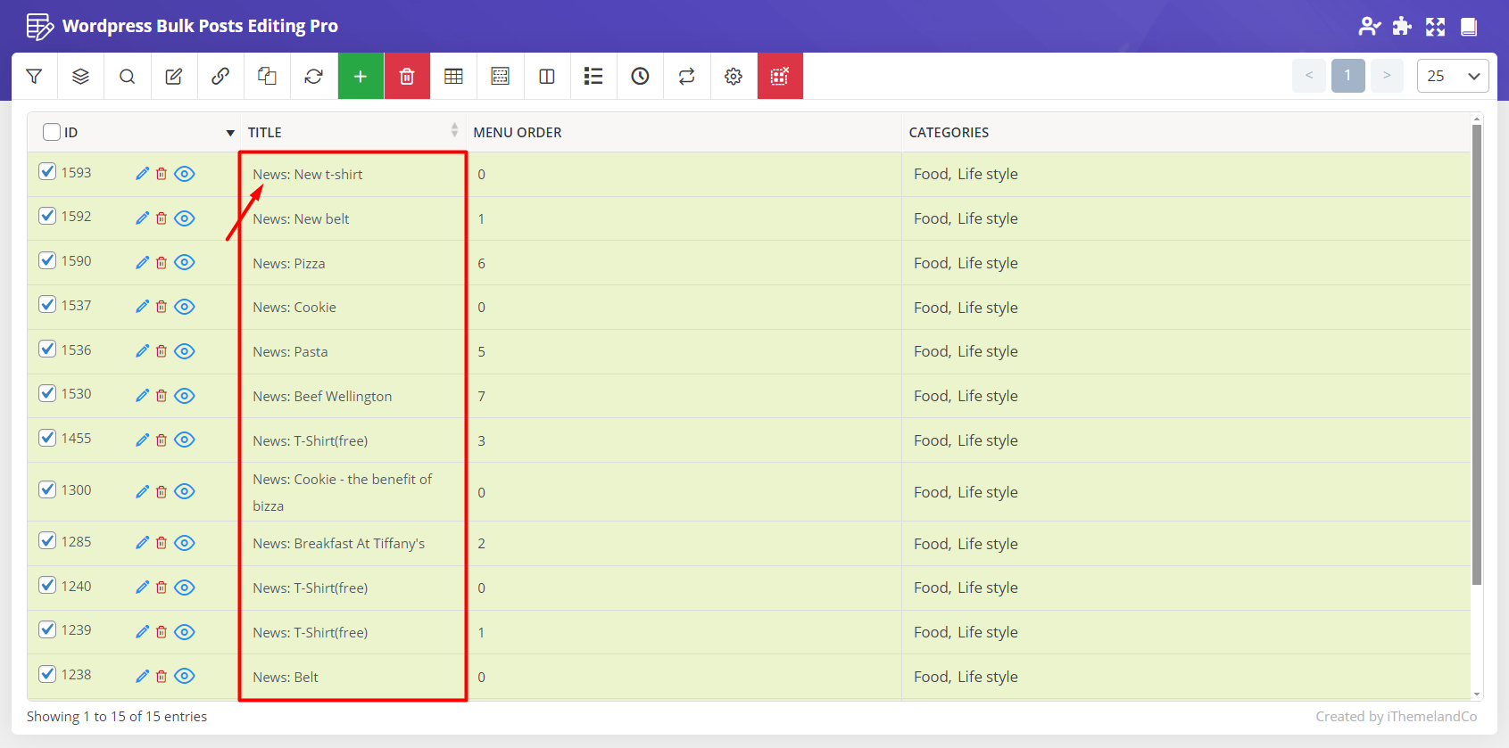Click the vertical scrollbar of the table

(1477, 357)
